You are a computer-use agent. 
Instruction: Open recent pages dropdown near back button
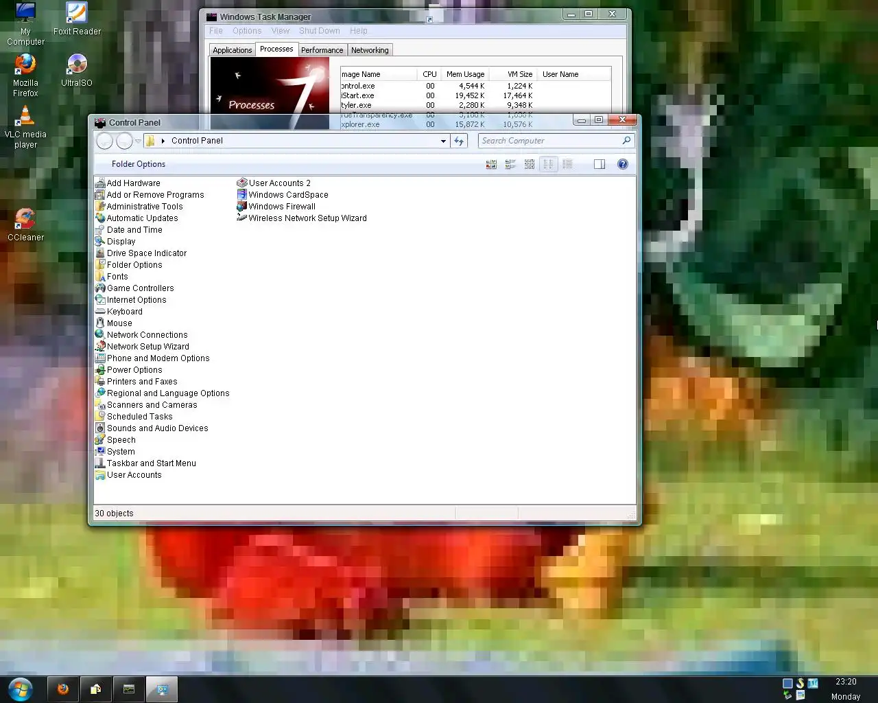click(138, 141)
